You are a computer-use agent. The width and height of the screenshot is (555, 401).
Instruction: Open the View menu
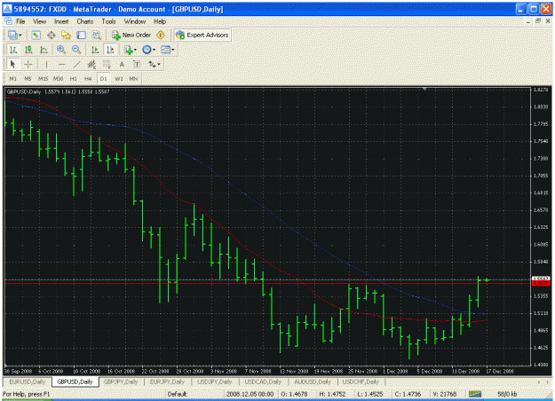point(40,21)
